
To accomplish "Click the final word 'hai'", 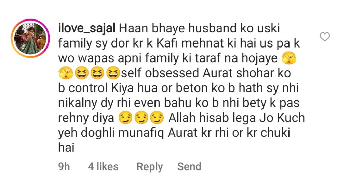I will [x=66, y=148].
